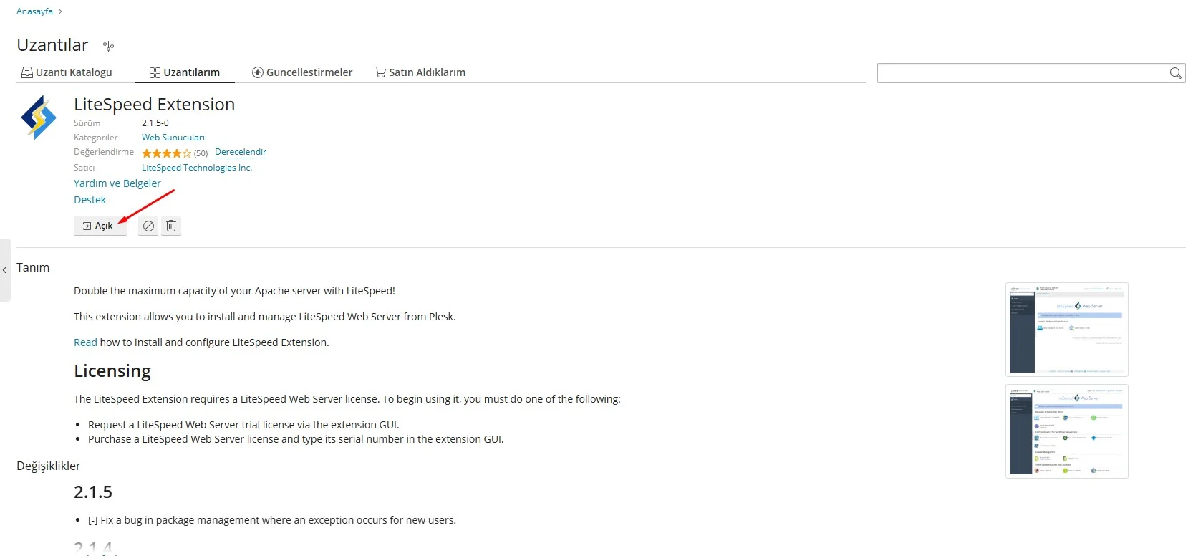Open the first extension screenshot thumbnail
The image size is (1193, 556).
(x=1066, y=330)
